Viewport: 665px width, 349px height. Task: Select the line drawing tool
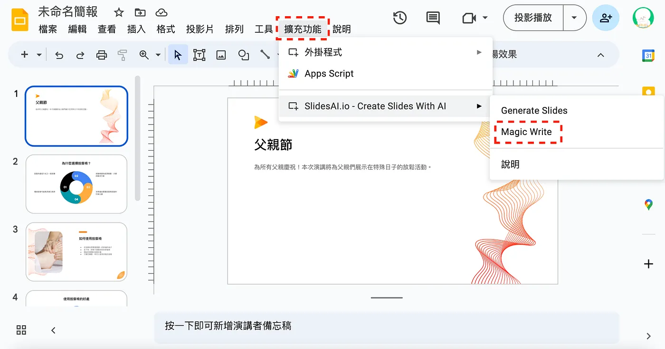pyautogui.click(x=265, y=55)
